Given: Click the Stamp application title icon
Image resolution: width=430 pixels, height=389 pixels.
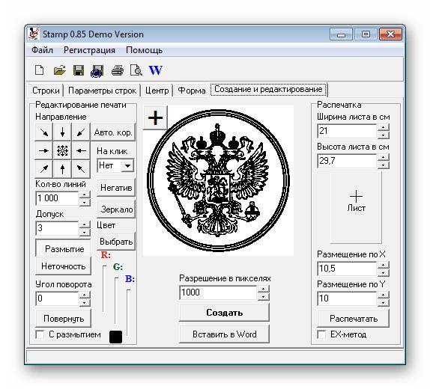Looking at the screenshot, I should (x=34, y=34).
